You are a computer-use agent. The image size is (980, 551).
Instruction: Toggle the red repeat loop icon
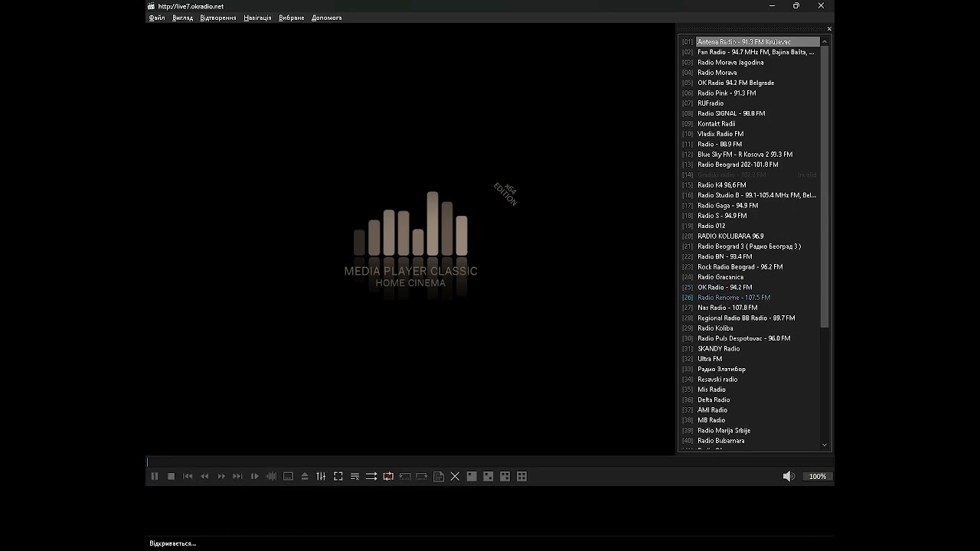388,476
